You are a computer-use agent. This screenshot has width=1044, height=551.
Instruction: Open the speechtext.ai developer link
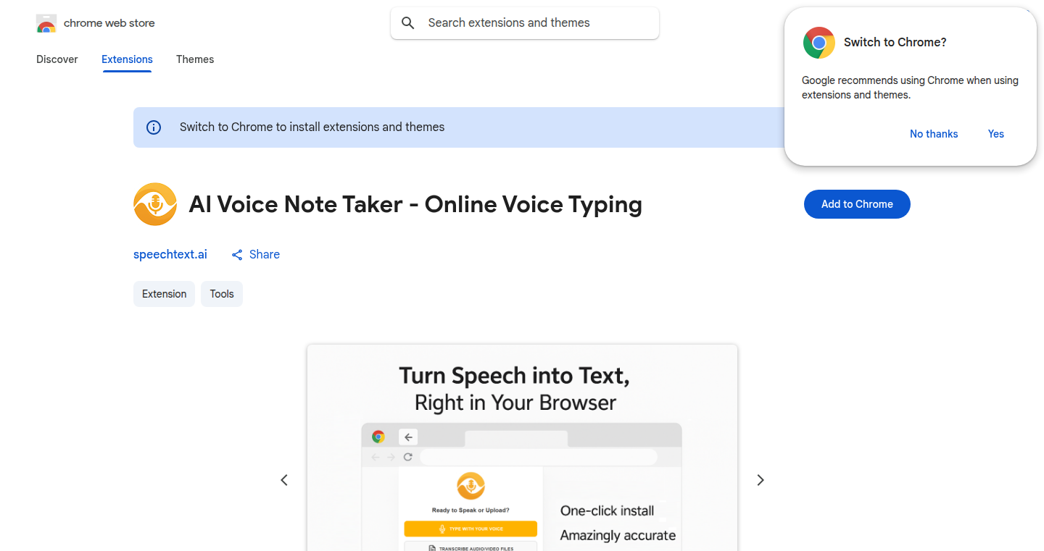click(170, 255)
